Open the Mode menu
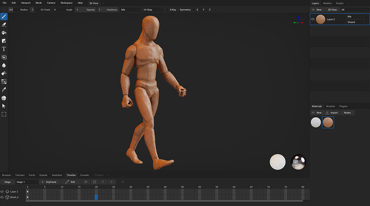The height and width of the screenshot is (206, 370). pyautogui.click(x=39, y=3)
